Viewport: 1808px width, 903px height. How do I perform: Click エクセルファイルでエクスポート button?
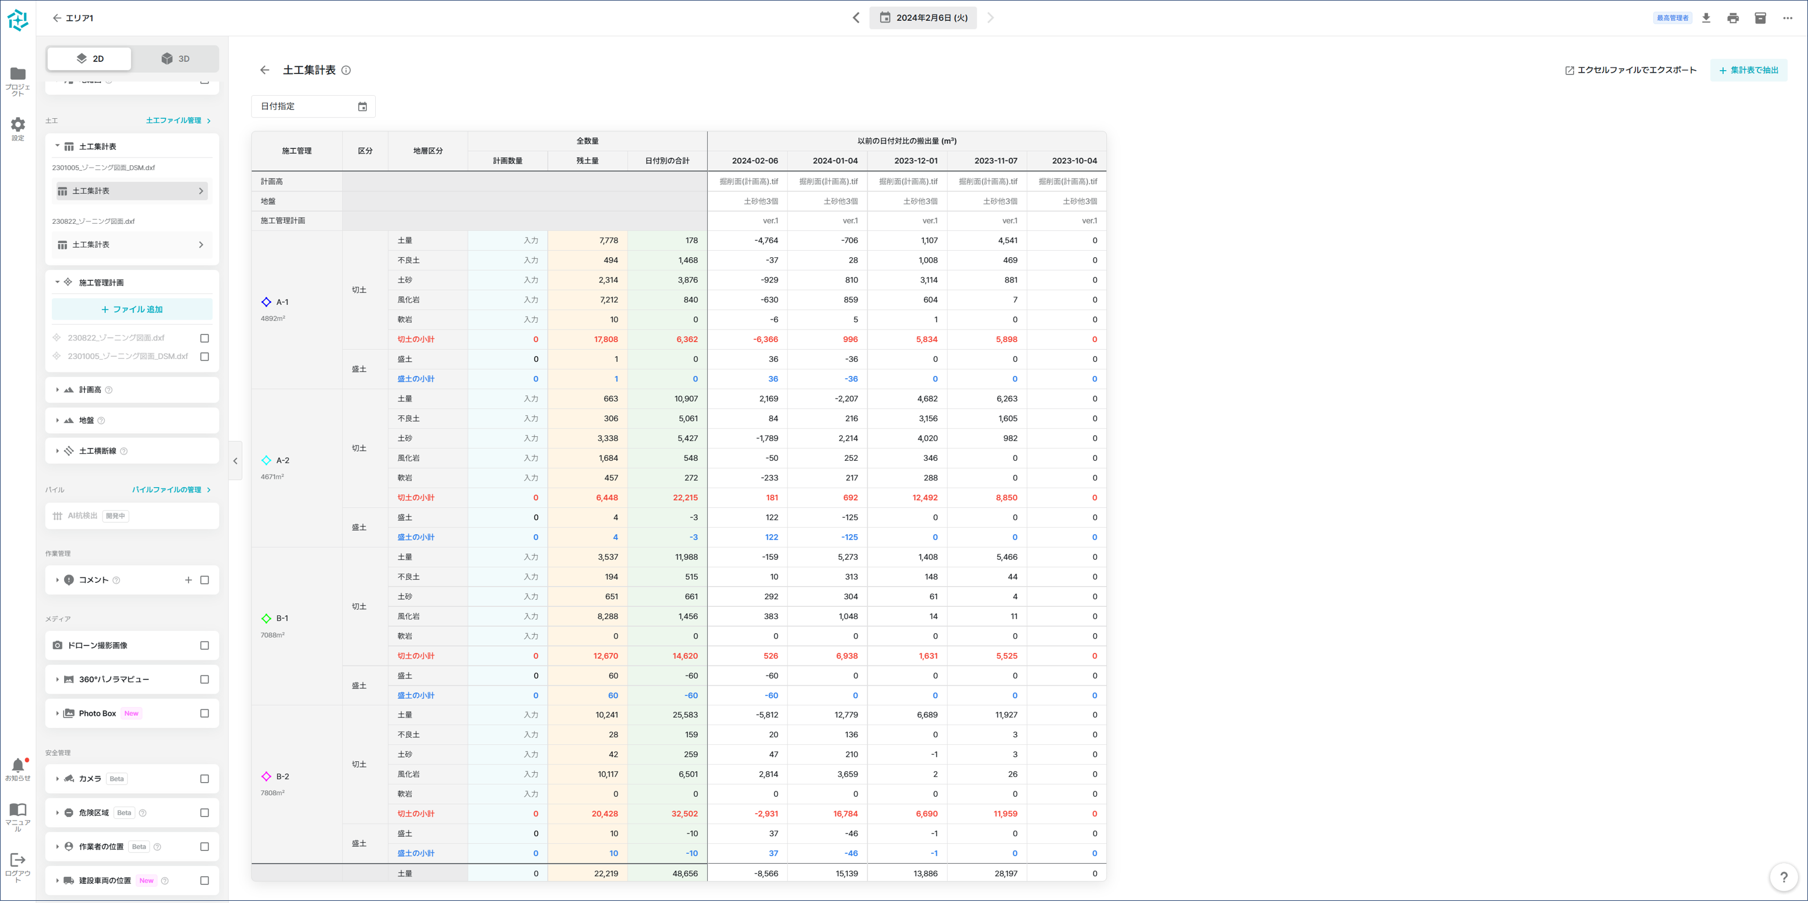(1630, 70)
